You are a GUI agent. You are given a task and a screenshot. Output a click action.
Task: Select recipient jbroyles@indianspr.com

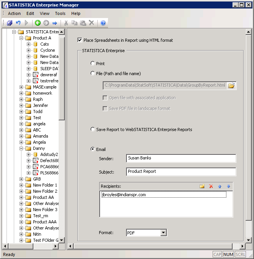click(x=164, y=195)
